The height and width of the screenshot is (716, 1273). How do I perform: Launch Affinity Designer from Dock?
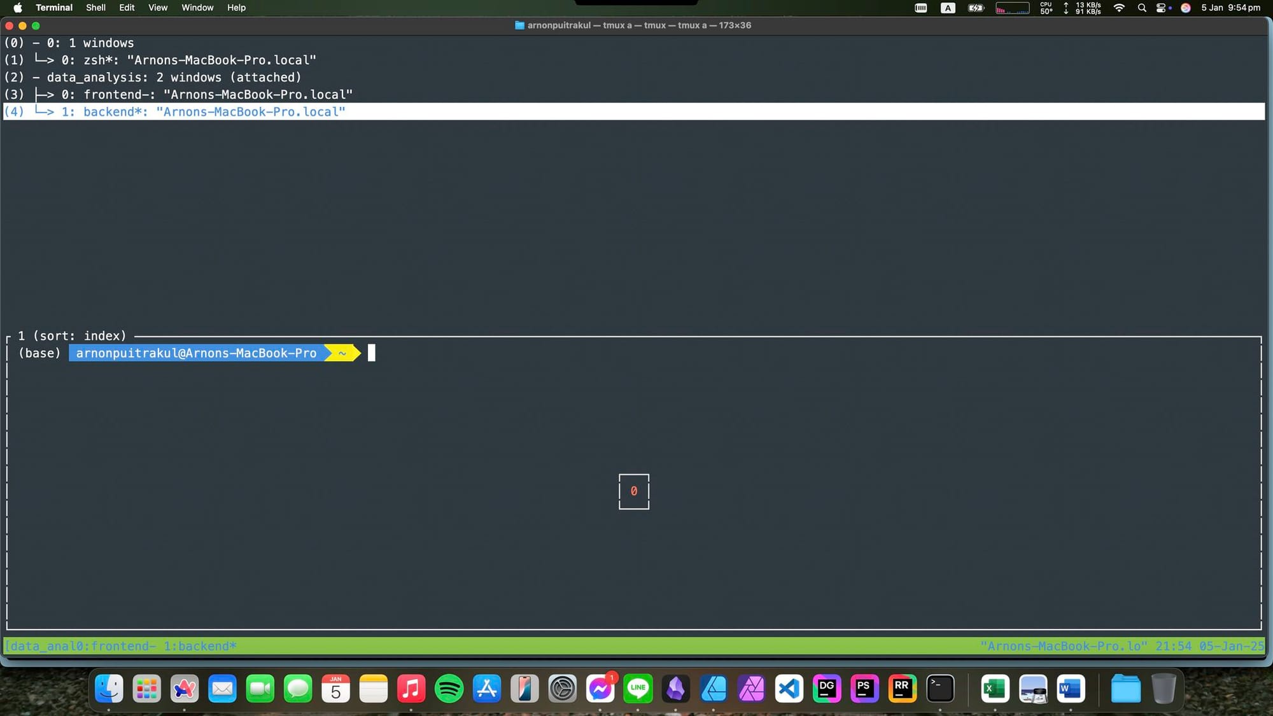pyautogui.click(x=714, y=689)
